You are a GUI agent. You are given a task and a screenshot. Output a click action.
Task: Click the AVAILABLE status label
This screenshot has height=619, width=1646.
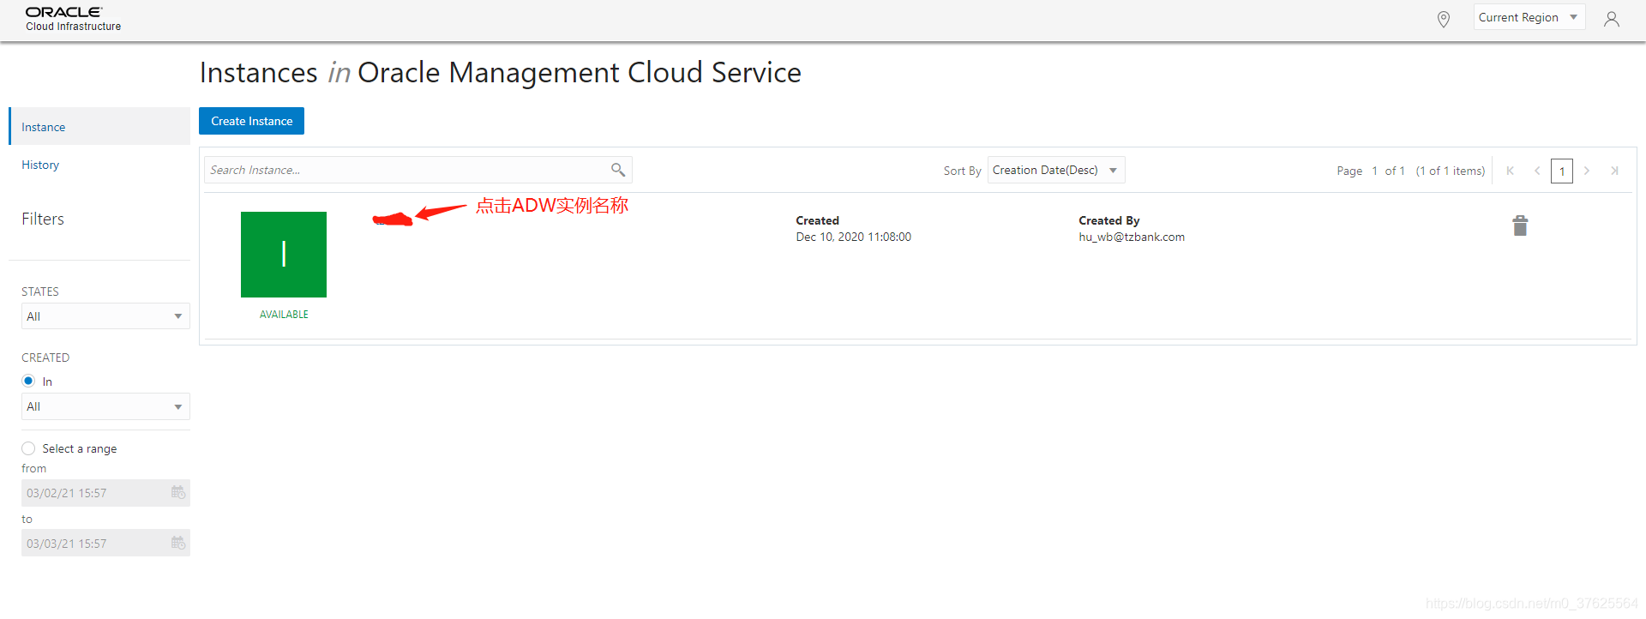click(284, 315)
